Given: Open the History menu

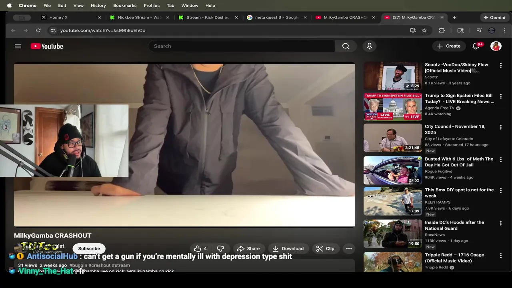Looking at the screenshot, I should [x=98, y=6].
